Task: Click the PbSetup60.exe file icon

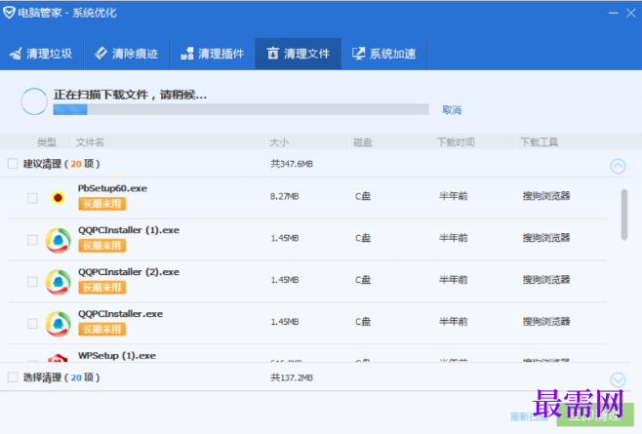Action: [x=59, y=198]
